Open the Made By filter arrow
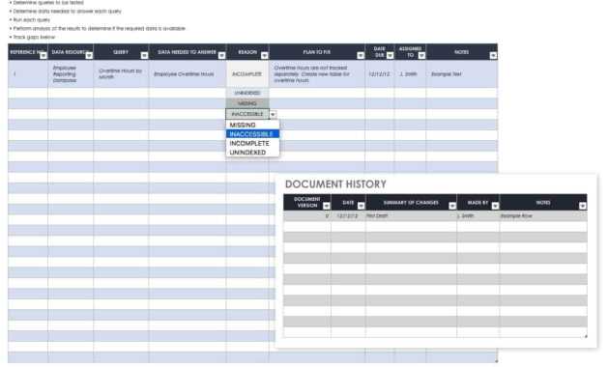 (x=495, y=206)
